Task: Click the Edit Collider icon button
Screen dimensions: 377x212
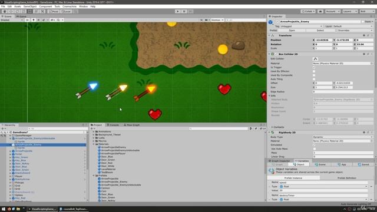Action: (315, 59)
